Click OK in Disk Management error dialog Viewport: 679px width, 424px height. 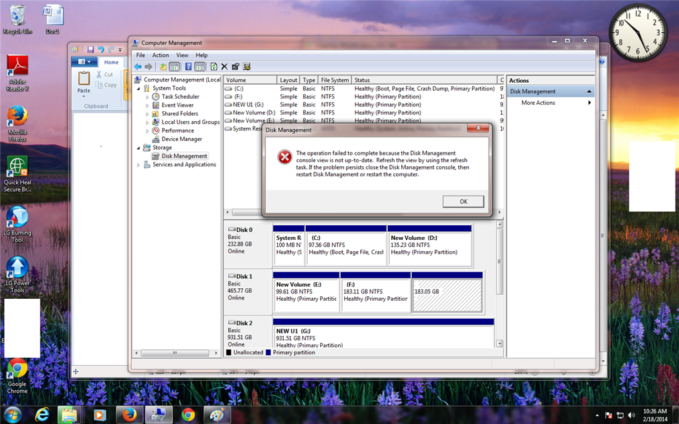(463, 201)
